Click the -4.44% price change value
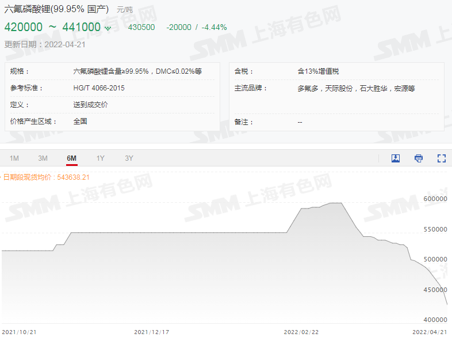The image size is (452, 341). [214, 27]
